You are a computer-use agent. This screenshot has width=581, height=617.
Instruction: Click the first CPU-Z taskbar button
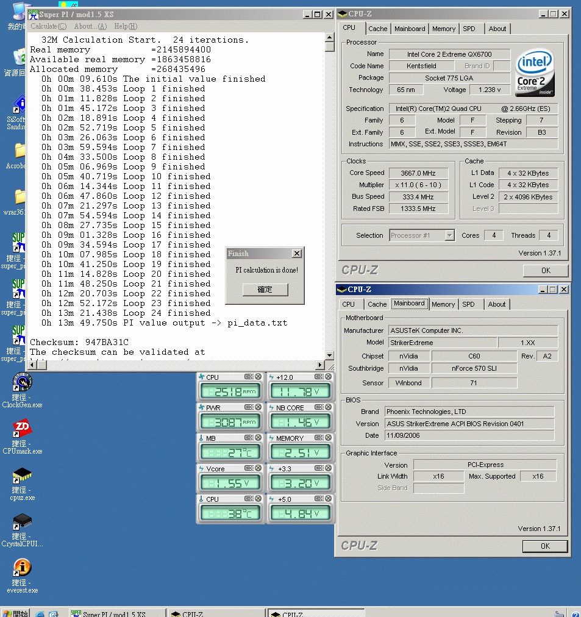click(x=217, y=613)
